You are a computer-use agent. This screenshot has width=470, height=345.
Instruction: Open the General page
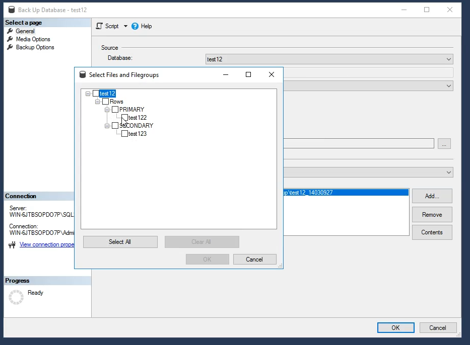(25, 31)
